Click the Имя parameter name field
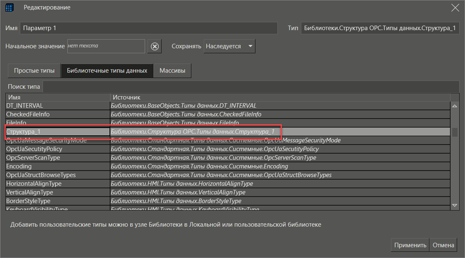Screen dimensions: 465x258 [148, 28]
